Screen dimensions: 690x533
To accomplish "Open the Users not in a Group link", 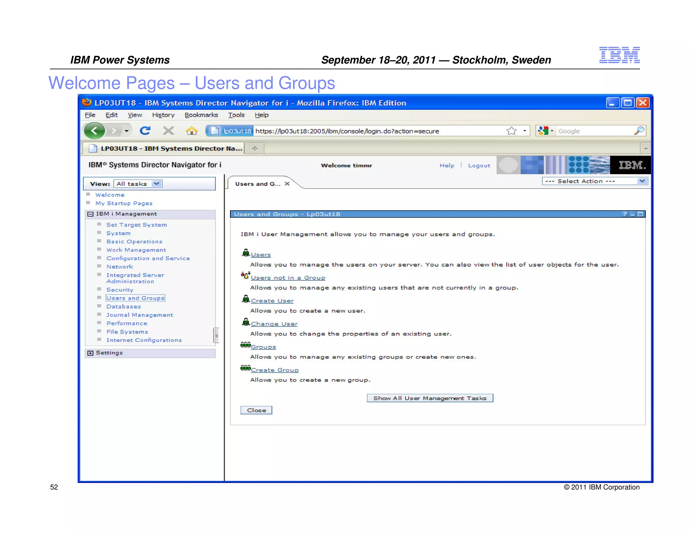I will click(x=288, y=278).
